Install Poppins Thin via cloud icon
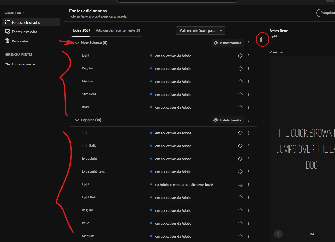This screenshot has width=335, height=242. 240,133
